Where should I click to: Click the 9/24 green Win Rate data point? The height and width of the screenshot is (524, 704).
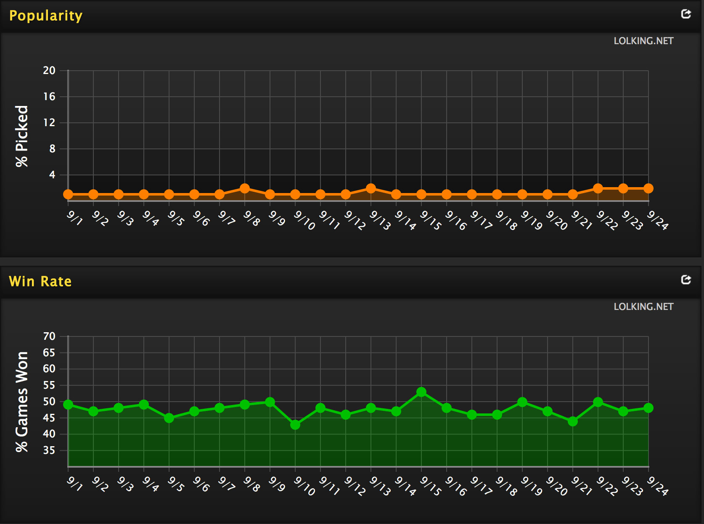[648, 408]
